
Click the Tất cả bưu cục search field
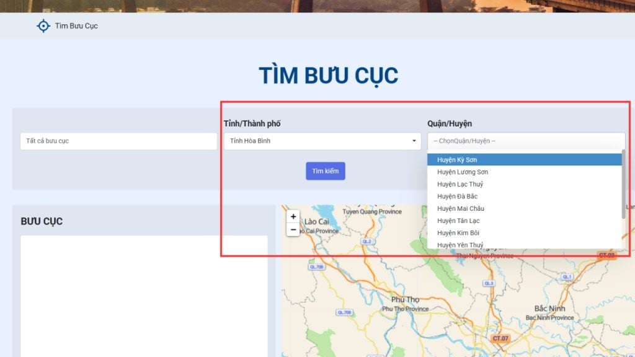pos(118,141)
